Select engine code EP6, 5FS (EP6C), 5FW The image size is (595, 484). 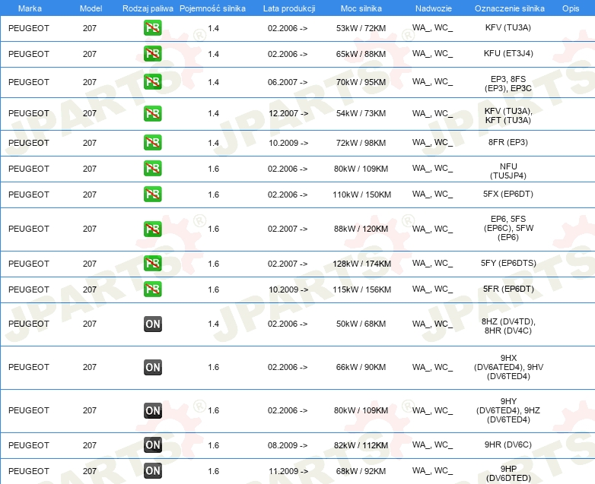pyautogui.click(x=508, y=228)
